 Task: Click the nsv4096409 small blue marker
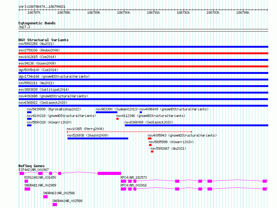coord(141,112)
